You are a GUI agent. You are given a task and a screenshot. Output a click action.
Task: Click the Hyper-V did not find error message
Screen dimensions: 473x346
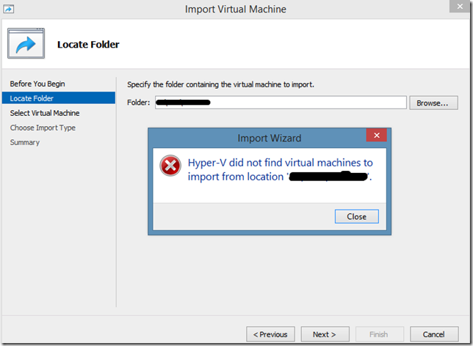(281, 169)
